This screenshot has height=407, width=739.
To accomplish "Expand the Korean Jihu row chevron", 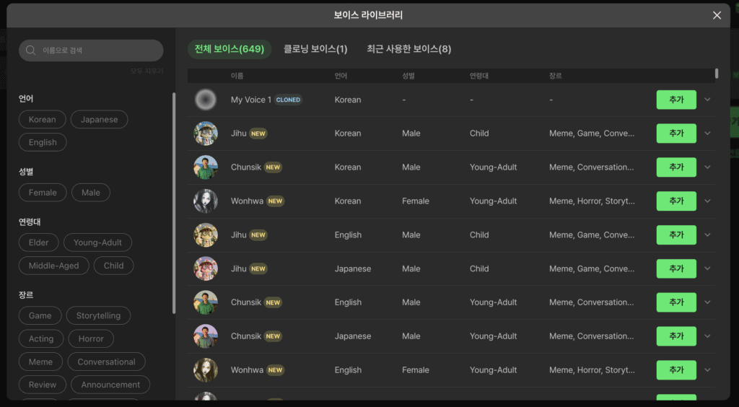I will 707,134.
